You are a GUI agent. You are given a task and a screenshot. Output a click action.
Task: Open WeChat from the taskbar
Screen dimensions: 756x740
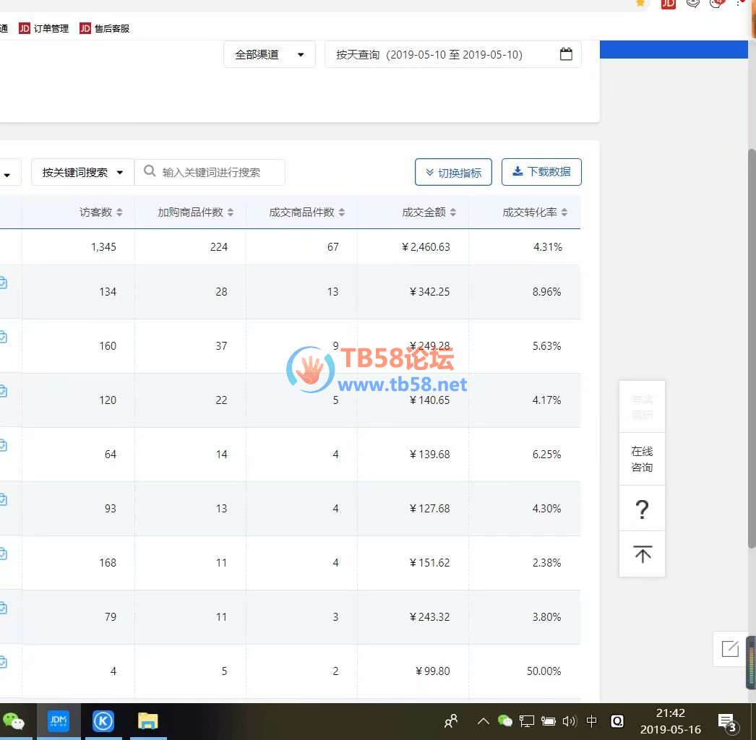tap(13, 720)
